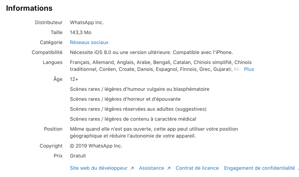Click the © 2019 WhatsApp Inc. copyright text

tap(96, 146)
